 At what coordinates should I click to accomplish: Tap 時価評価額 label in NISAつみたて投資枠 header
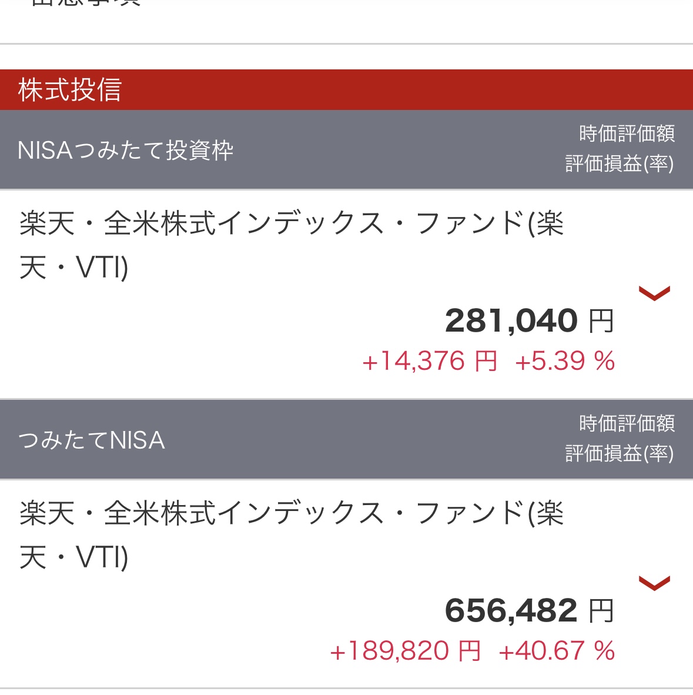tap(627, 133)
